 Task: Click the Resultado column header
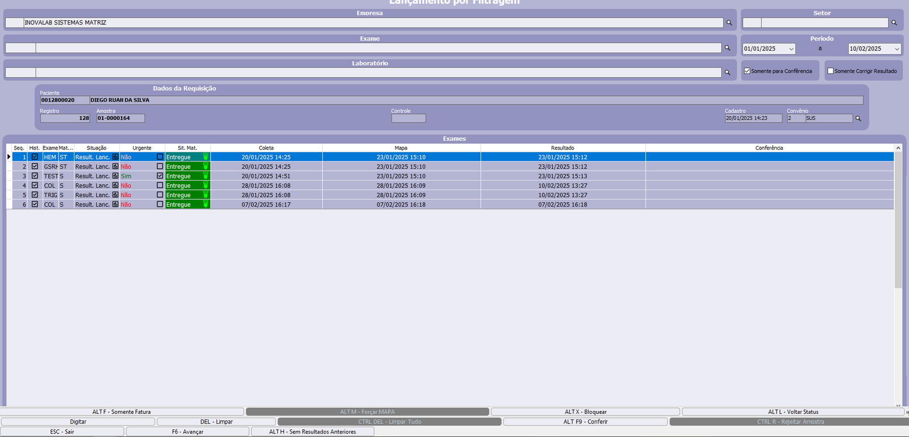pos(562,148)
